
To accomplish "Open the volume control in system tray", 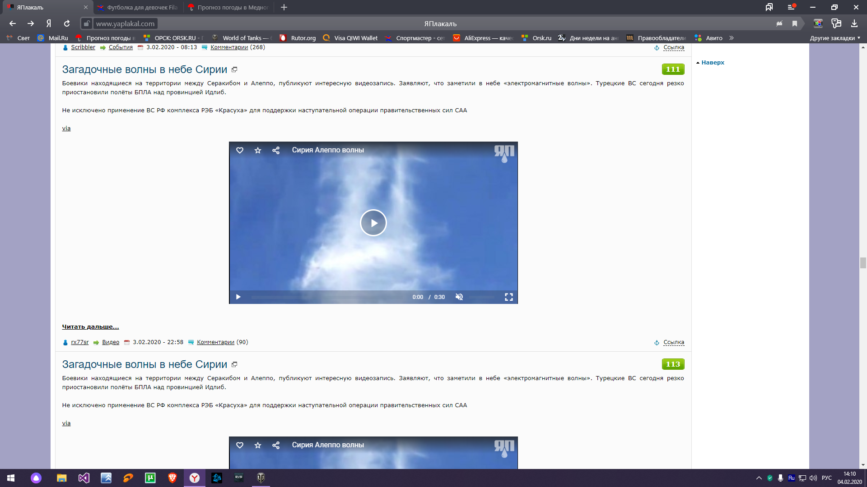I will coord(813,478).
